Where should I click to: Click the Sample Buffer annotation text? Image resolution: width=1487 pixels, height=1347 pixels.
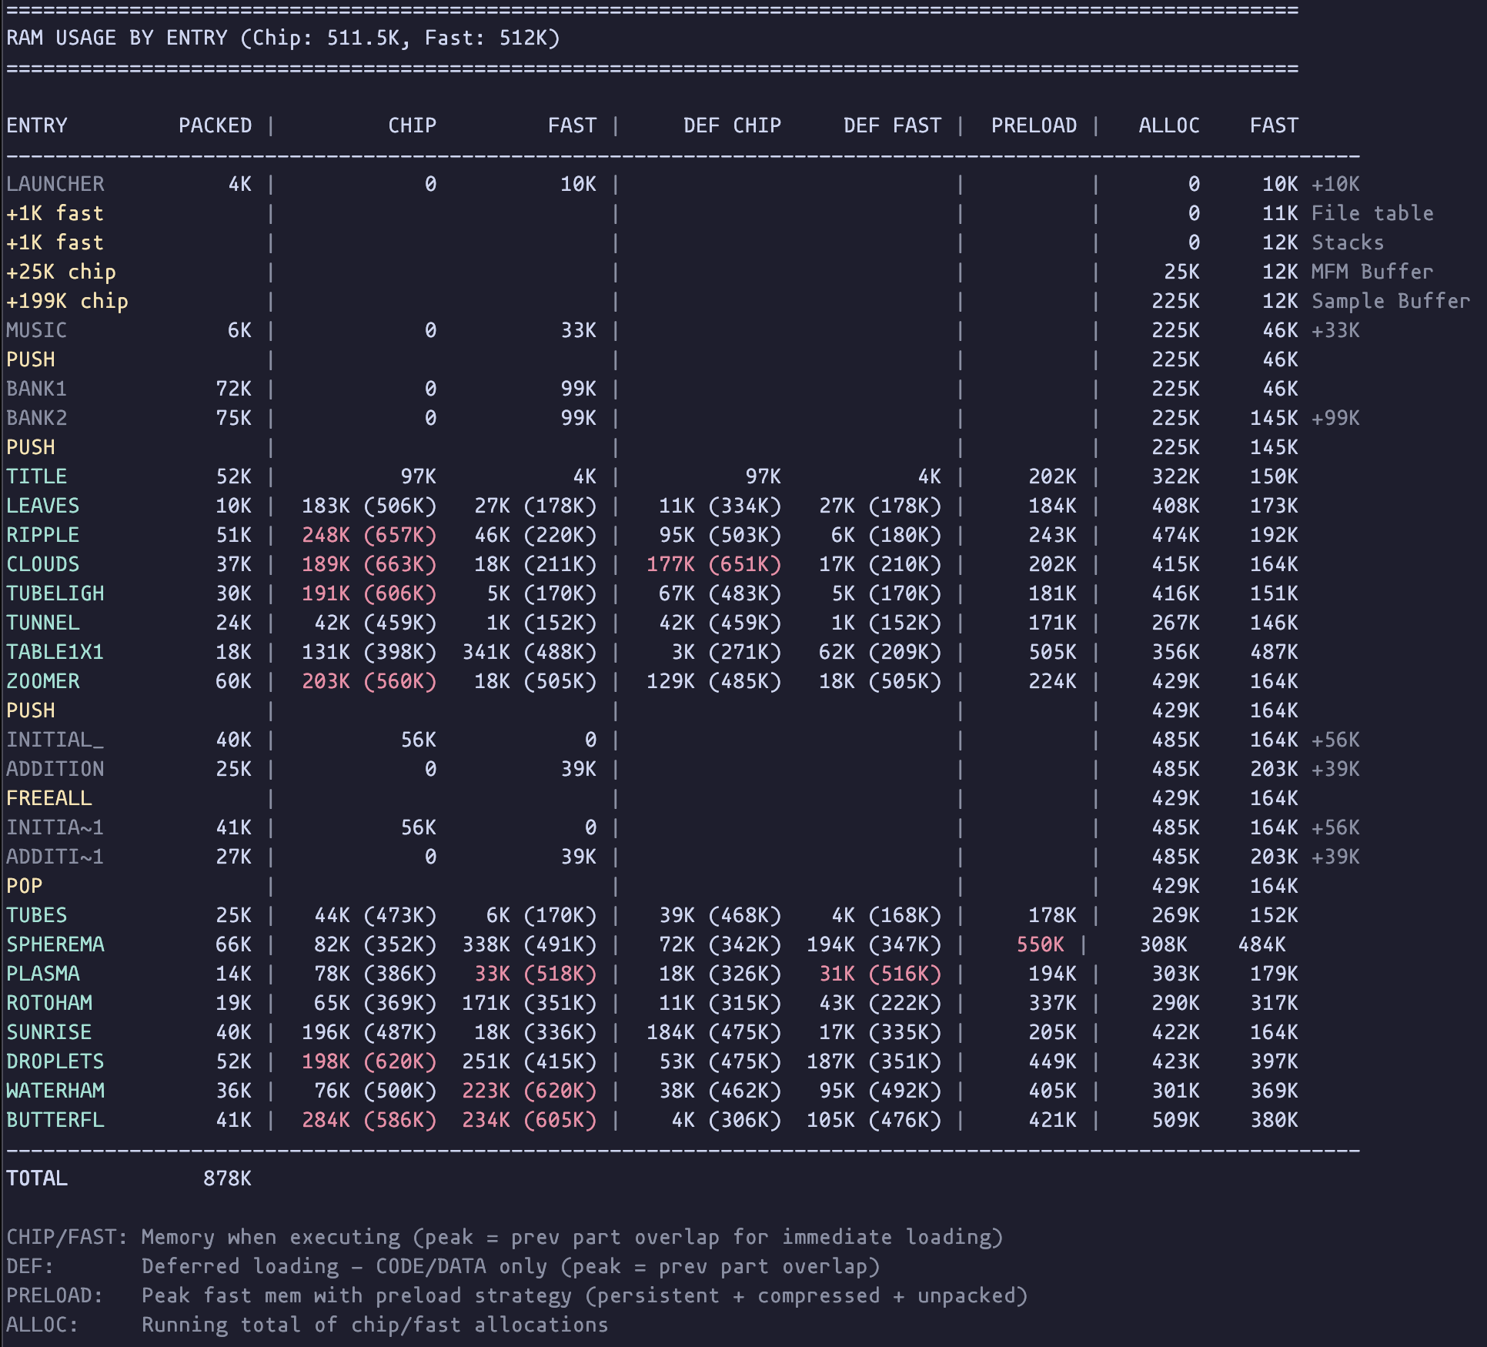(x=1389, y=301)
